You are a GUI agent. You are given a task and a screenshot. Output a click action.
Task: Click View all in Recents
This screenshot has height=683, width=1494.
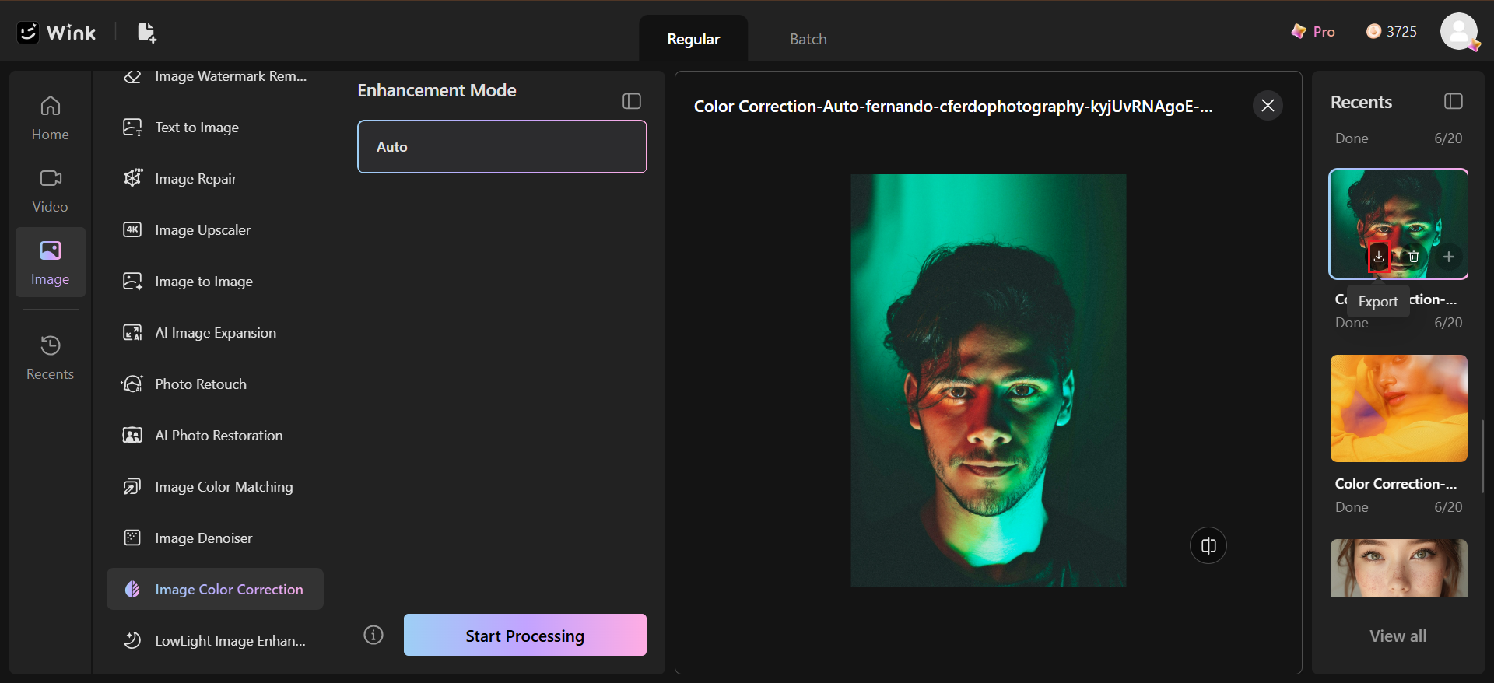1398,636
